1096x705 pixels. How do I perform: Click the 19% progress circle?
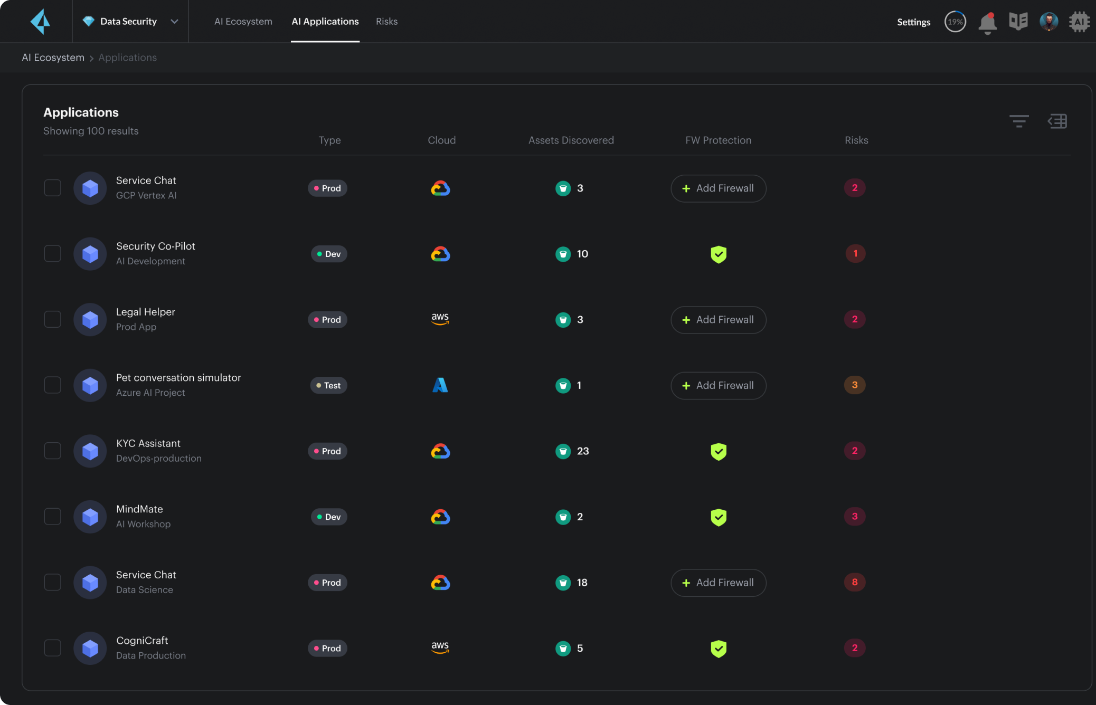pos(955,22)
